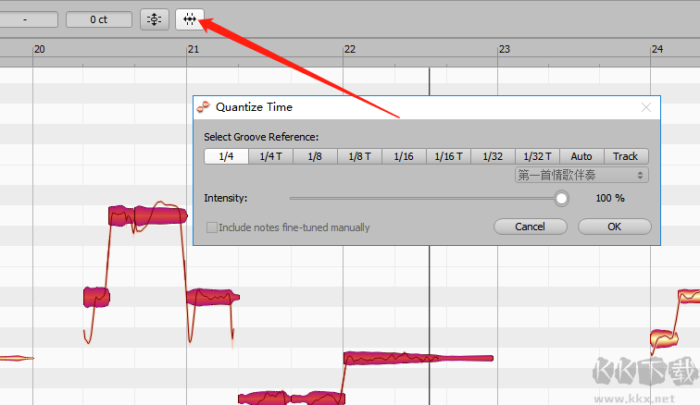Click the cents offset field showing 0 ct
700x405 pixels.
[98, 18]
